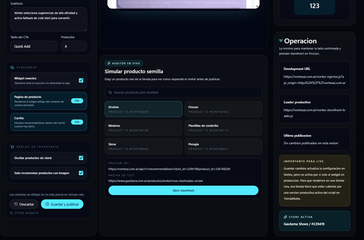Click the checkmark icon in Guardar y Publicar
This screenshot has width=364, height=240.
pos(47,204)
